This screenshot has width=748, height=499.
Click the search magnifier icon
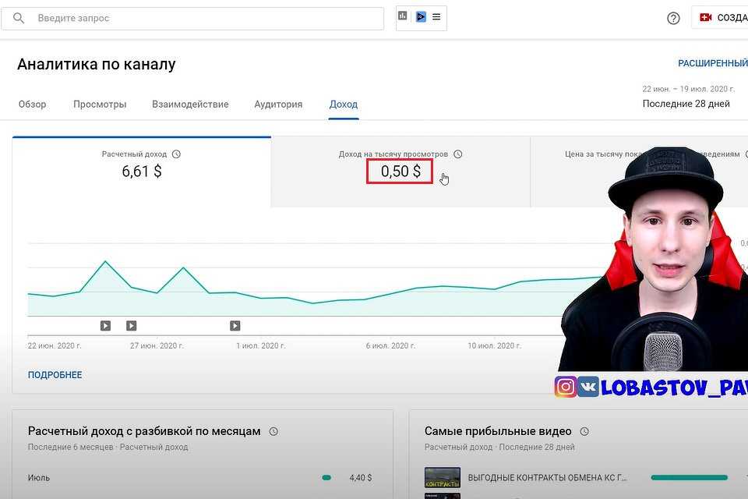tap(19, 18)
